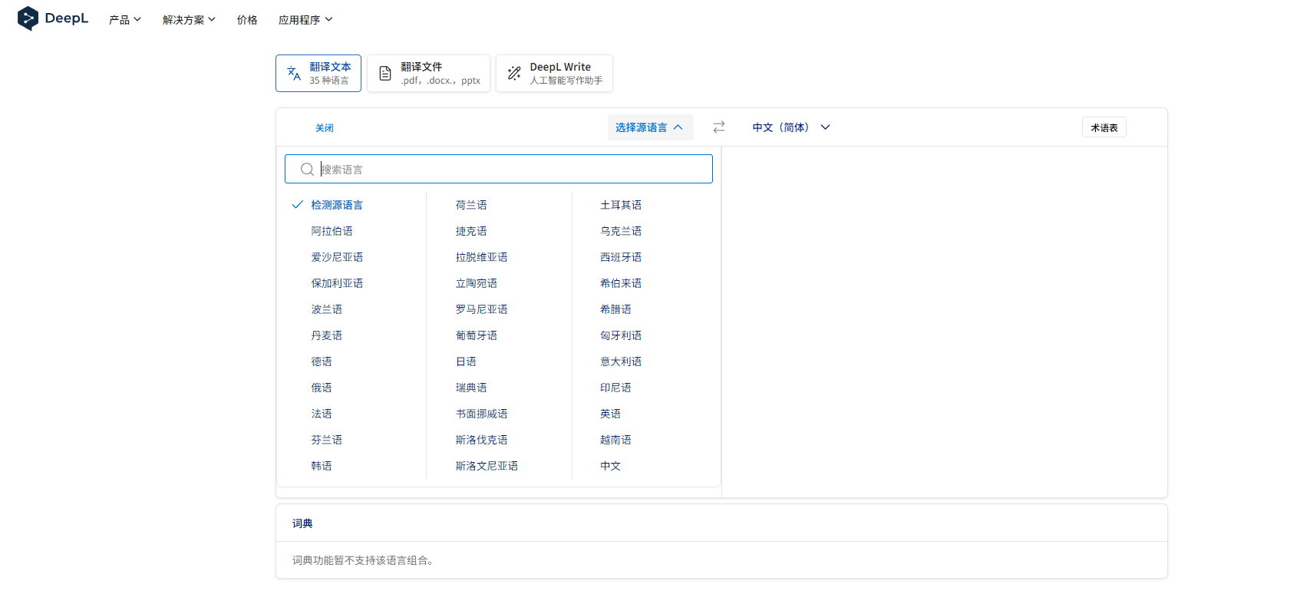The height and width of the screenshot is (591, 1290).
Task: Open the 应用程序 dropdown menu
Action: 305,20
